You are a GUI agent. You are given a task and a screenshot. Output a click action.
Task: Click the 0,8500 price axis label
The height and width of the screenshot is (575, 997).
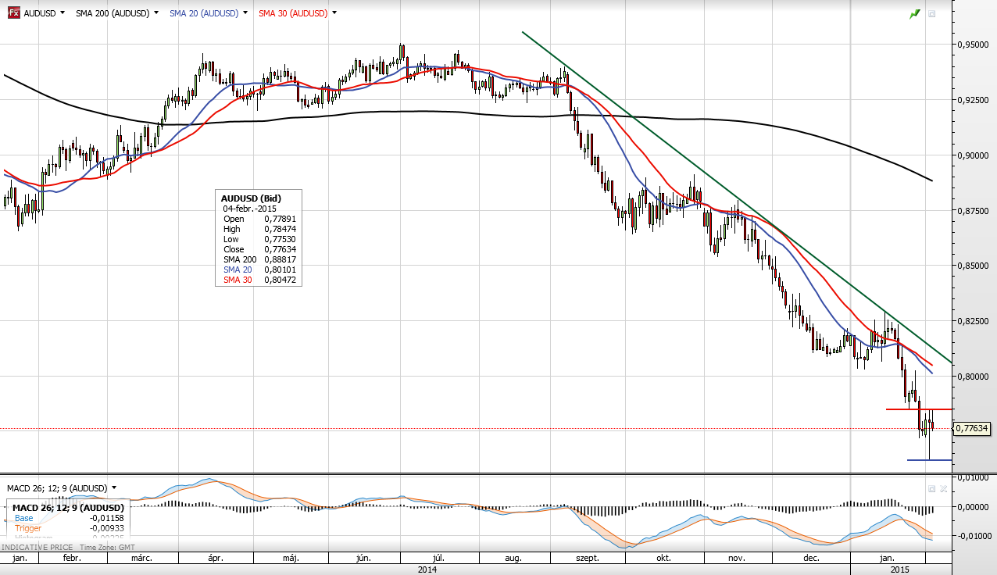coord(974,266)
